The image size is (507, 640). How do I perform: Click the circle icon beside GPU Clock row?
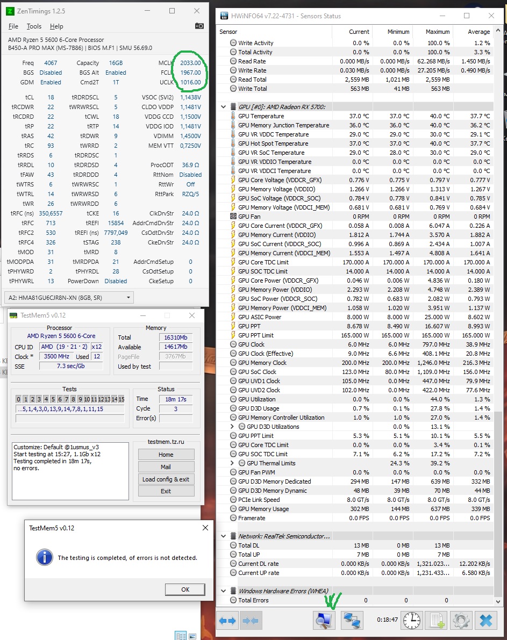pos(233,344)
